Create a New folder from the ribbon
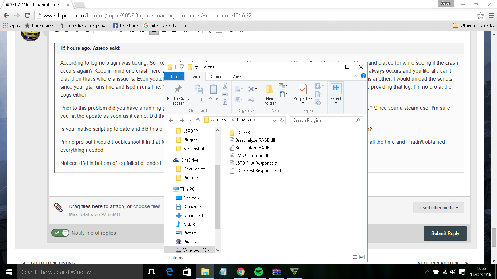Image resolution: width=497 pixels, height=279 pixels. coord(270,94)
